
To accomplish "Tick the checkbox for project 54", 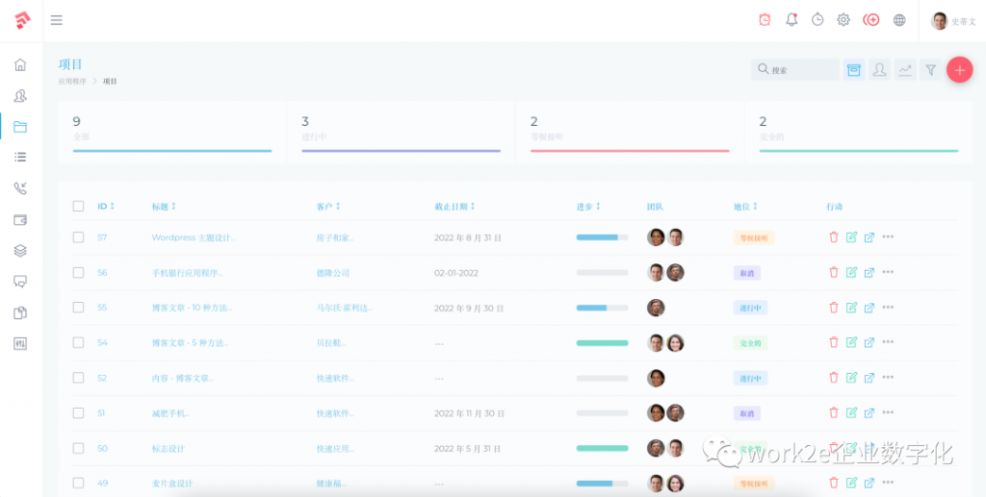I will coord(79,343).
